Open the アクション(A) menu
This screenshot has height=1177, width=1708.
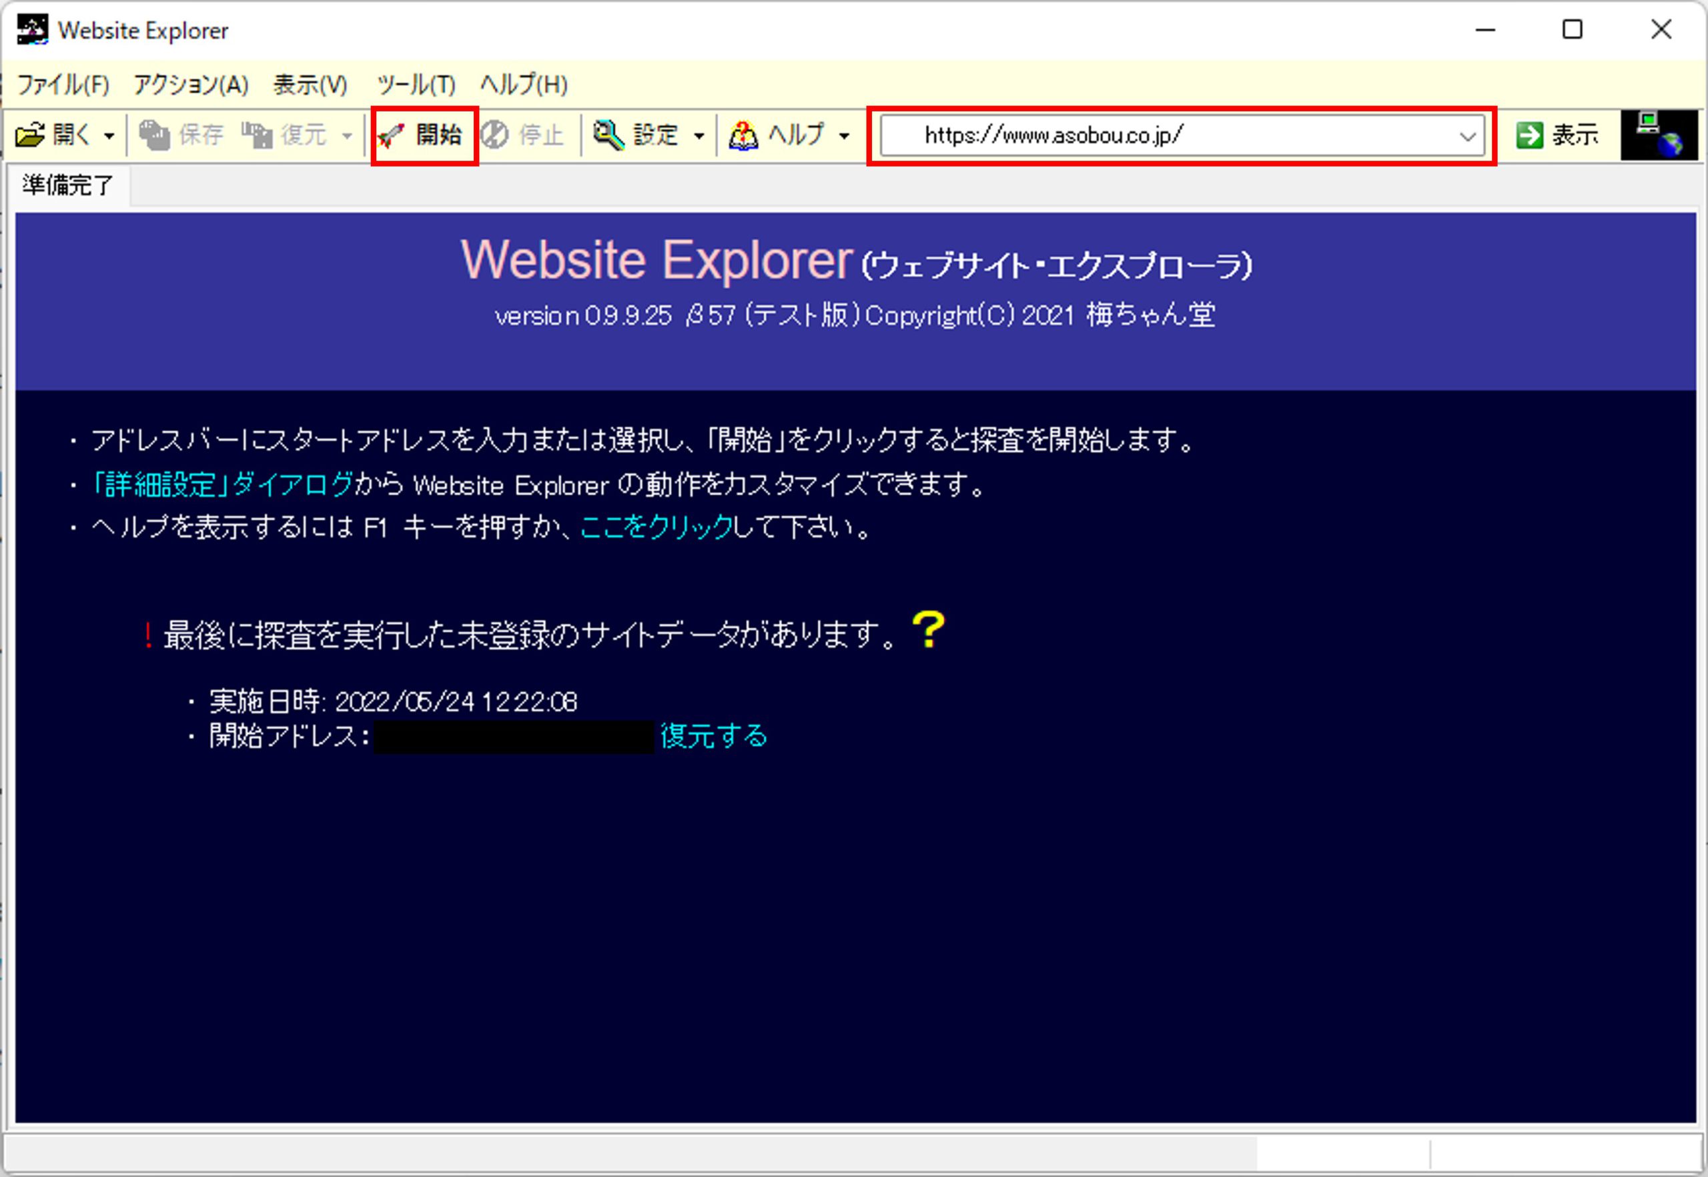[191, 85]
